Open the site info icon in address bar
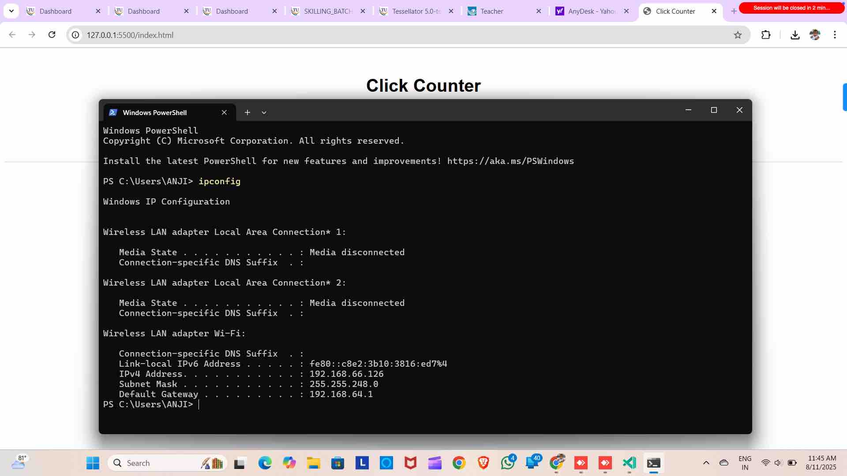 tap(75, 35)
